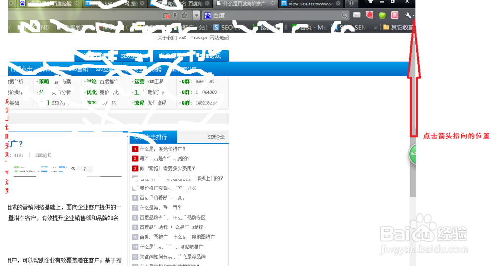Click the green 流程 category link
Screen dimensions: 495x266
[139, 103]
